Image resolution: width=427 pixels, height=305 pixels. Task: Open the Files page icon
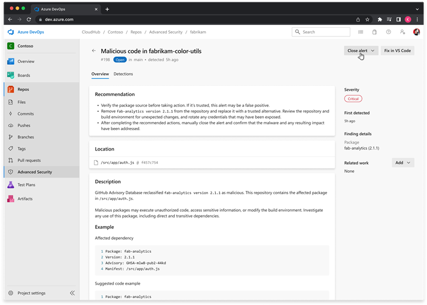point(11,102)
